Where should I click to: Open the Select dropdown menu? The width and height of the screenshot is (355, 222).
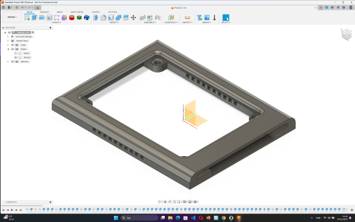pos(226,23)
